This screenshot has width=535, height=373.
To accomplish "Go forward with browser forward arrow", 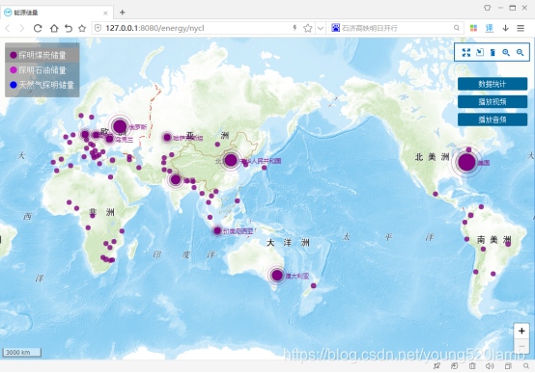I will [x=22, y=28].
